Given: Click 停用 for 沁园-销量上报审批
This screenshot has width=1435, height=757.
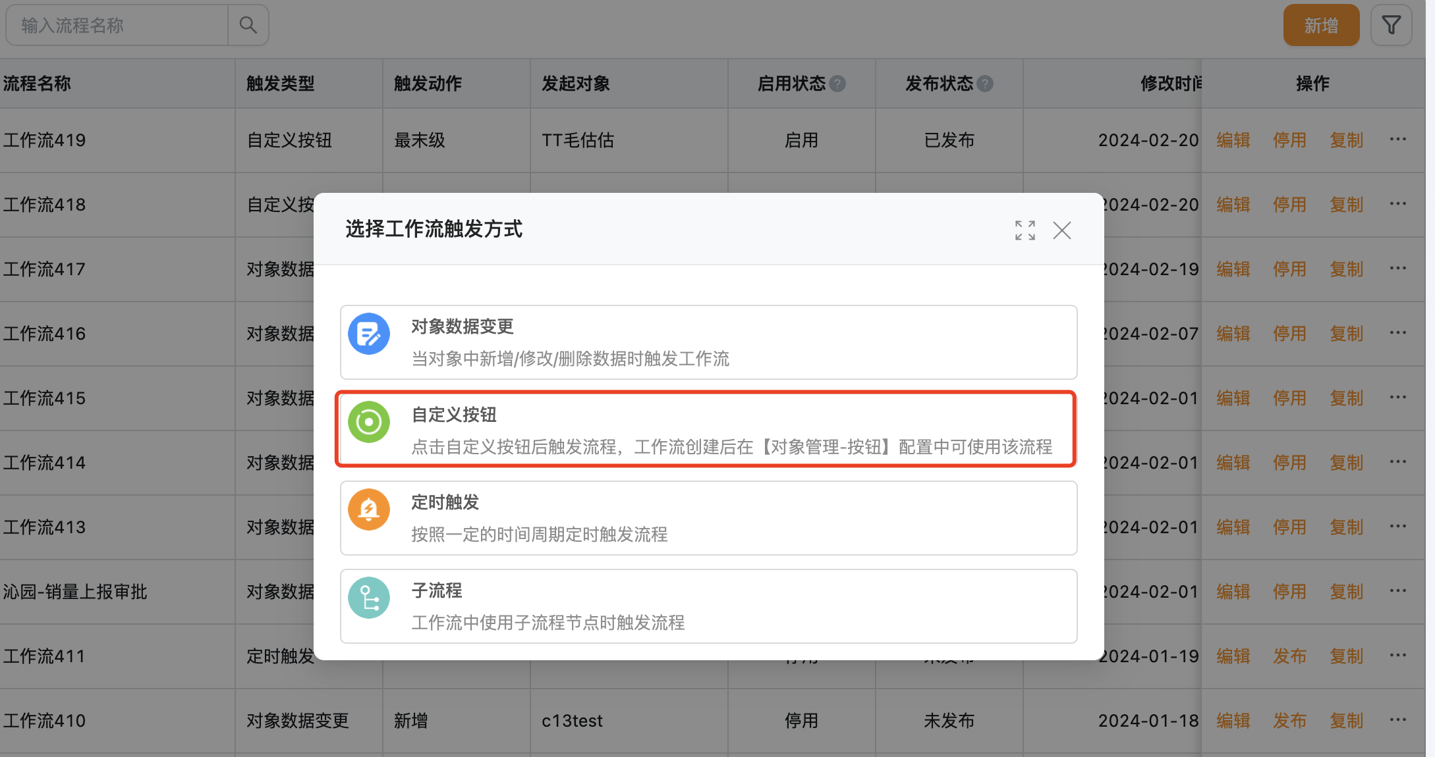Looking at the screenshot, I should coord(1289,592).
